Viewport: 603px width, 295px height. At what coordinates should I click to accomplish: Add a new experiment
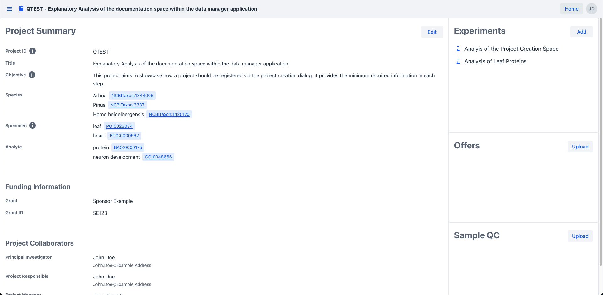click(581, 32)
